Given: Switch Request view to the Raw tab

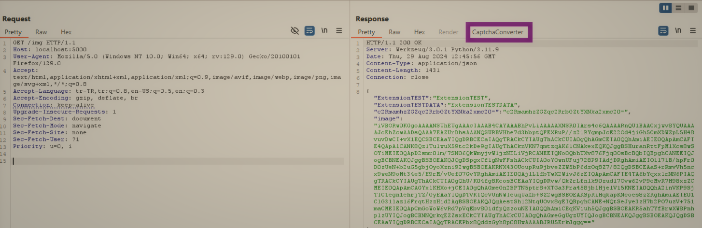Looking at the screenshot, I should [x=41, y=32].
